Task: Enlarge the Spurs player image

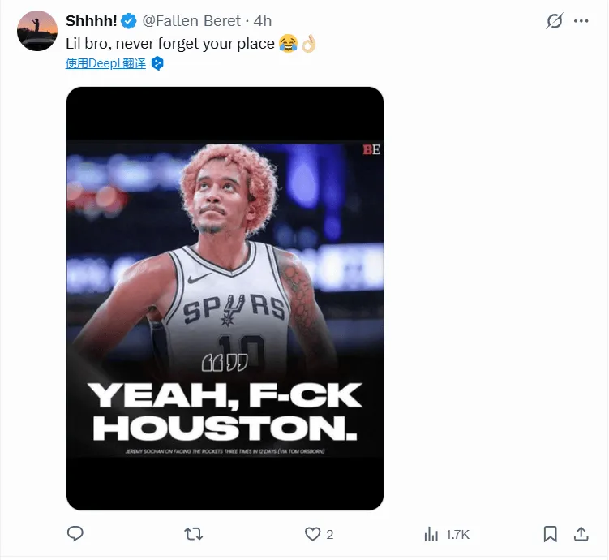Action: pyautogui.click(x=225, y=298)
